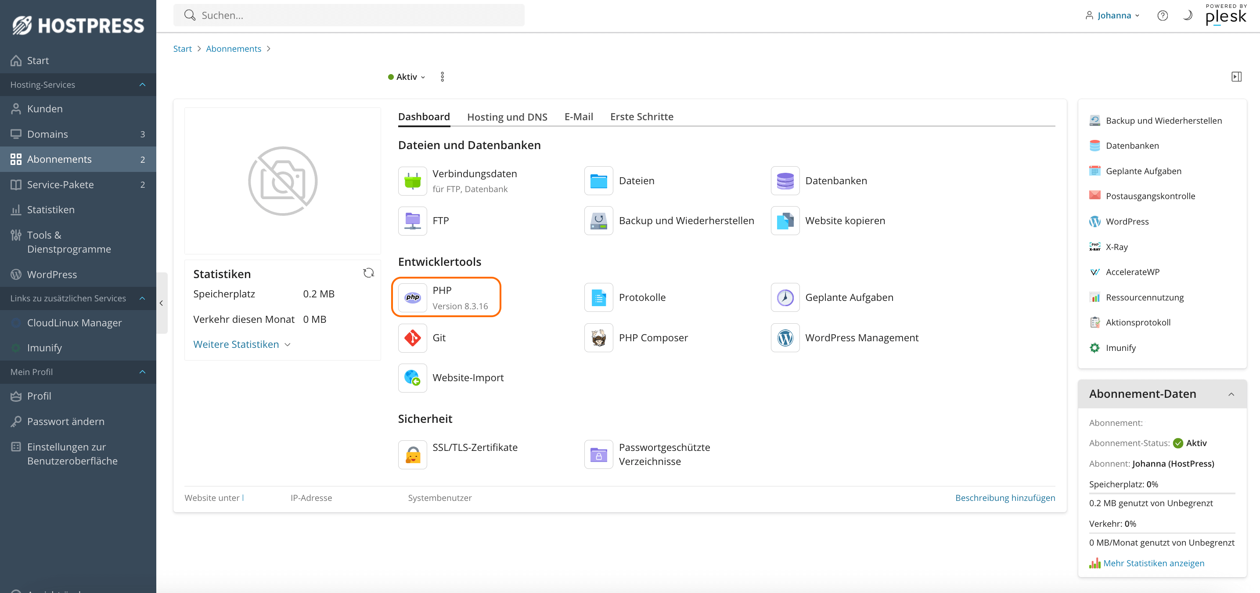
Task: Open the Verbindungsdaten plug icon
Action: 412,181
